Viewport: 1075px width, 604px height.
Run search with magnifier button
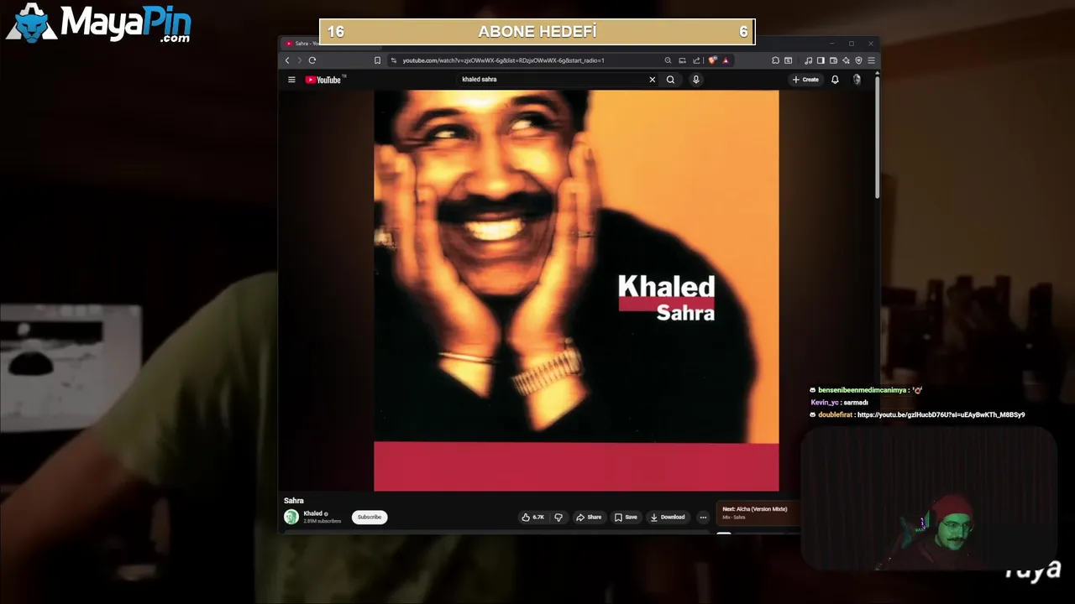tap(670, 80)
